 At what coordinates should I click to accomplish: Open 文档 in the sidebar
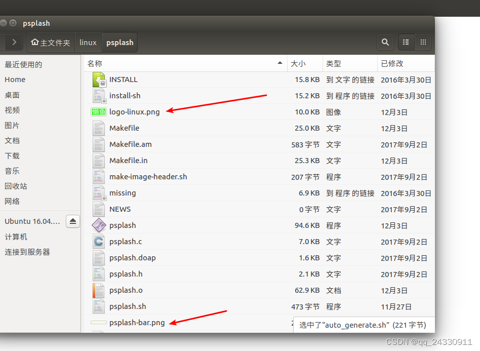(12, 141)
